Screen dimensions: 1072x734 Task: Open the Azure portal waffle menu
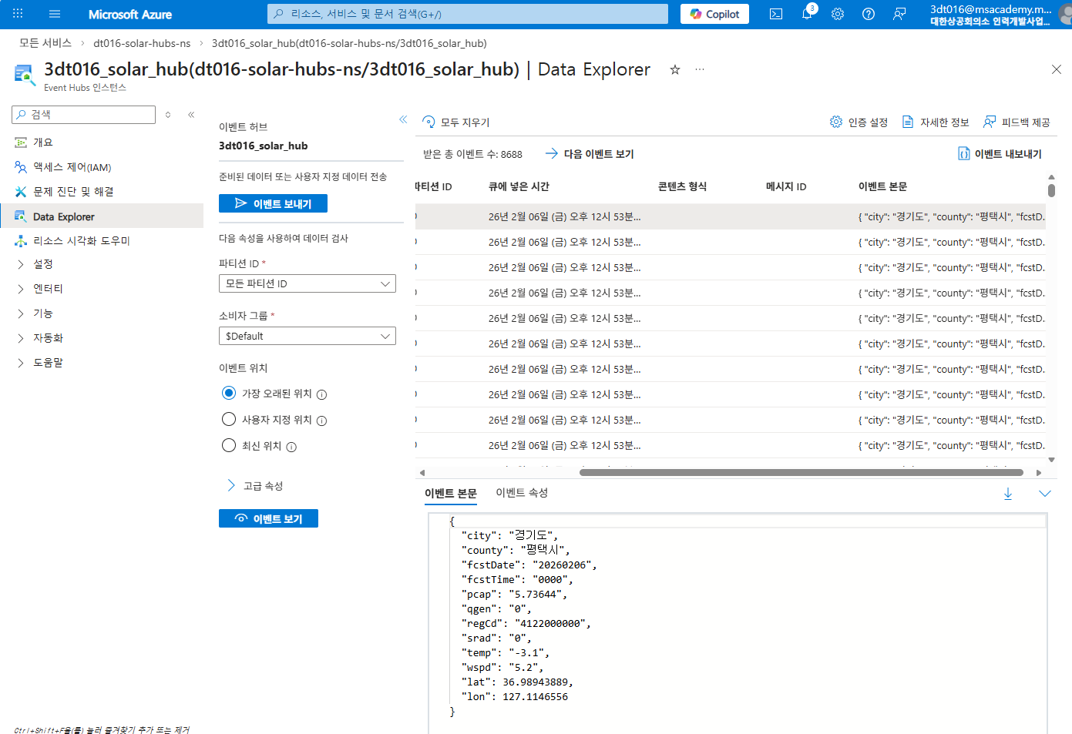click(18, 14)
